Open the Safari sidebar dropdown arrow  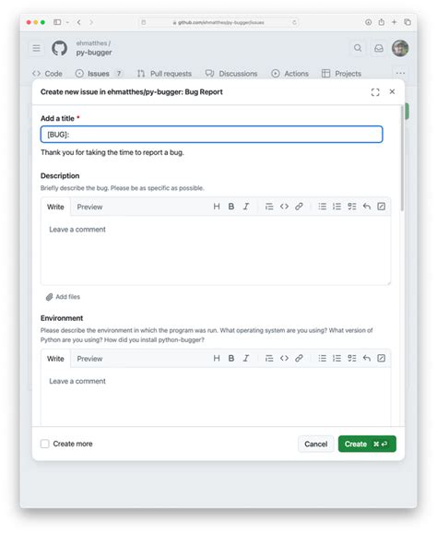(x=67, y=22)
